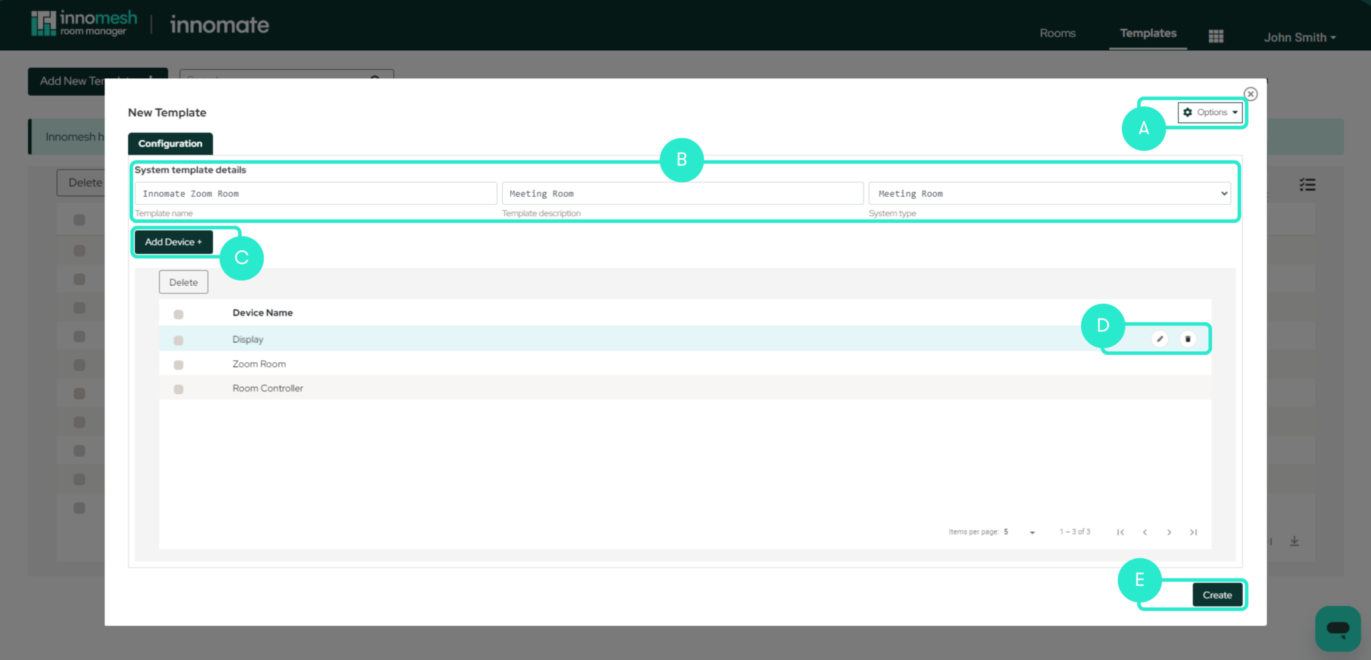Select the Configuration tab
The height and width of the screenshot is (660, 1371).
tap(170, 143)
